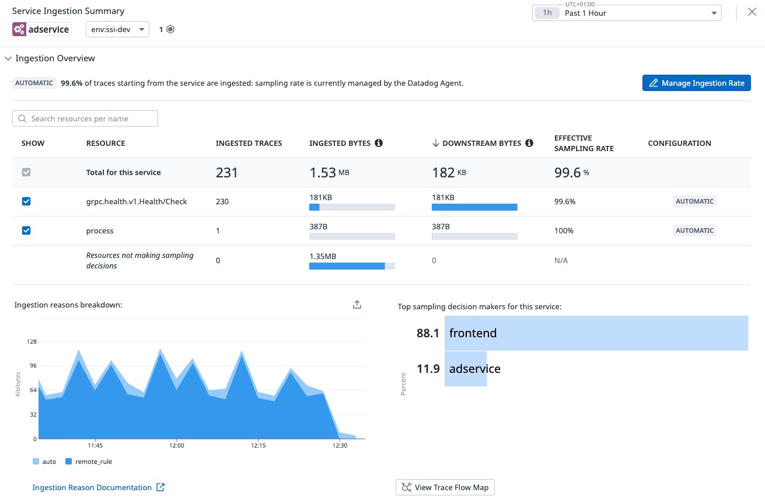Click the search magnifier icon in the resources field
765x503 pixels.
(22, 118)
